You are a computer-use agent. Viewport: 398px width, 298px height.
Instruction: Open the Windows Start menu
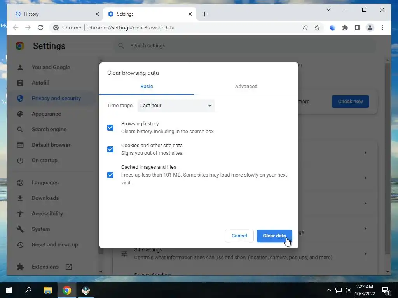[9, 290]
